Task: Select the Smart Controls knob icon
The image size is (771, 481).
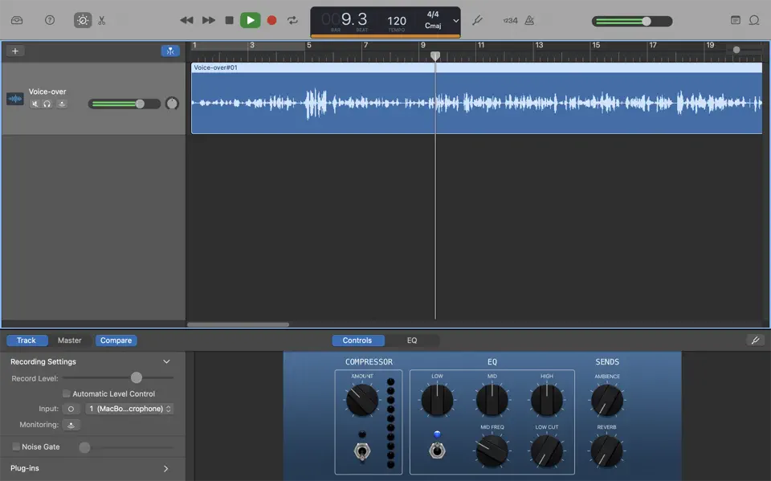Action: (x=83, y=20)
